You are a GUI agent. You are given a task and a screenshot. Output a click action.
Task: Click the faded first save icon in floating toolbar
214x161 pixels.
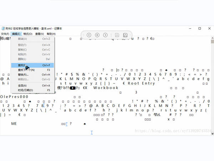117,35
